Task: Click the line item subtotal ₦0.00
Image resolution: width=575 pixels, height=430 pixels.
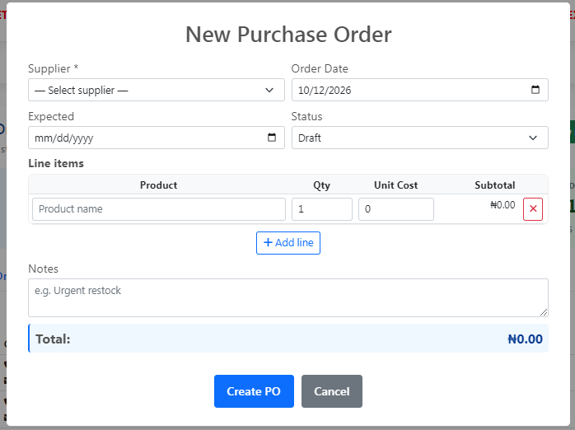Action: (503, 205)
